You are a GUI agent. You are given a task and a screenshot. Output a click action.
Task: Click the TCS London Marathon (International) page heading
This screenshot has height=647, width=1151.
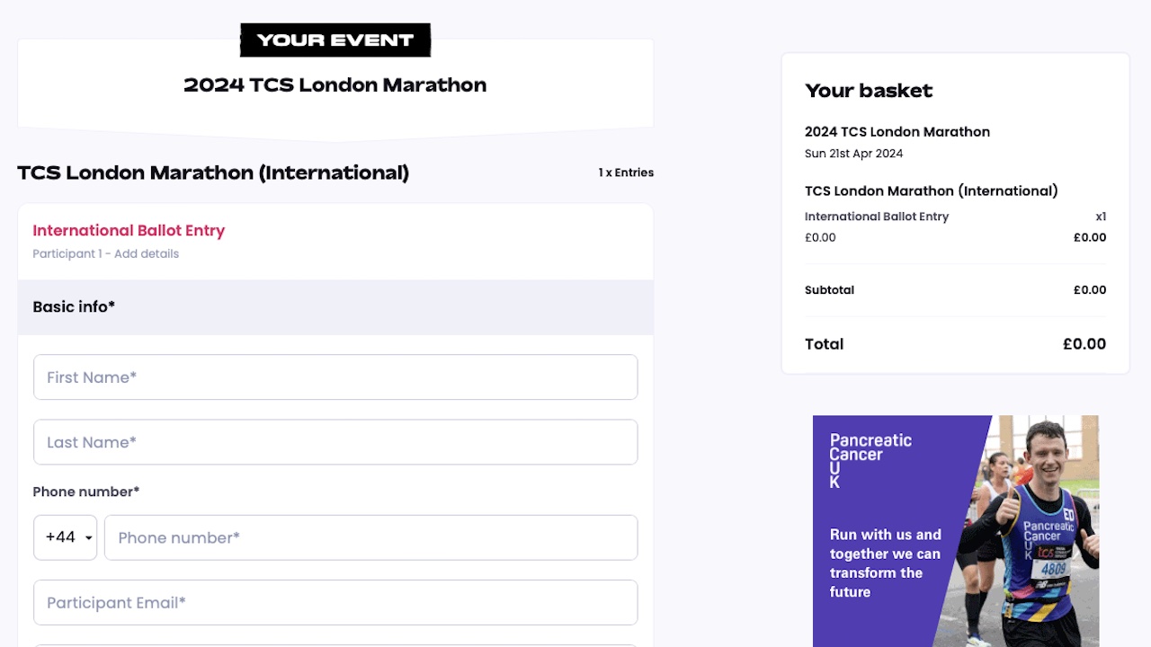(x=213, y=173)
